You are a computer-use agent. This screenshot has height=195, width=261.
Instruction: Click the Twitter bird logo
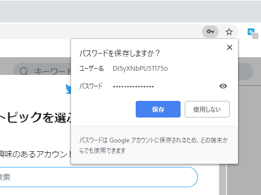coord(68,89)
